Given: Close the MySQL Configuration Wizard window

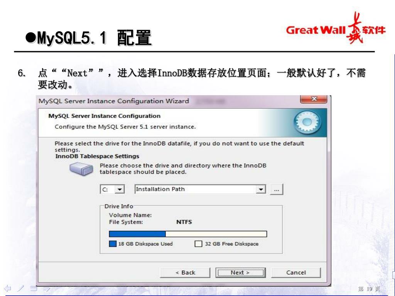Looking at the screenshot, I should (314, 99).
